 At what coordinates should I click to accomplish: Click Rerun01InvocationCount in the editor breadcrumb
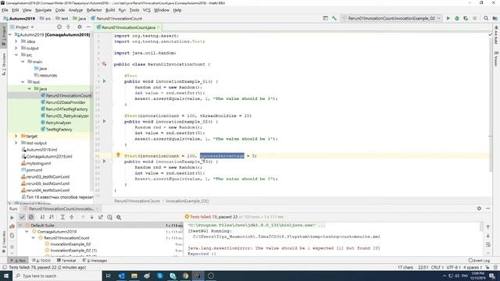[137, 201]
